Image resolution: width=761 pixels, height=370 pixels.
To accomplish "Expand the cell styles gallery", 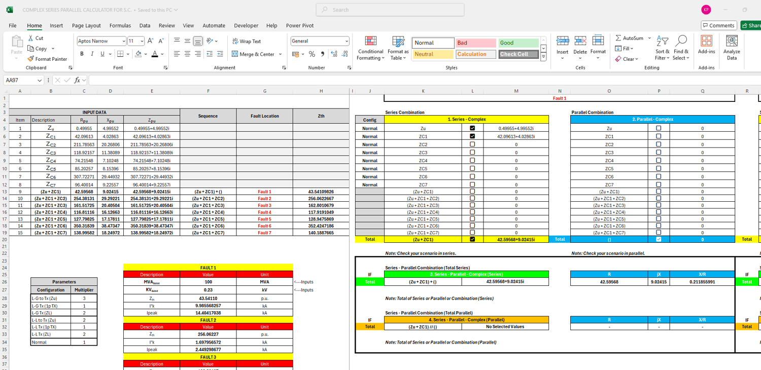I will point(543,57).
